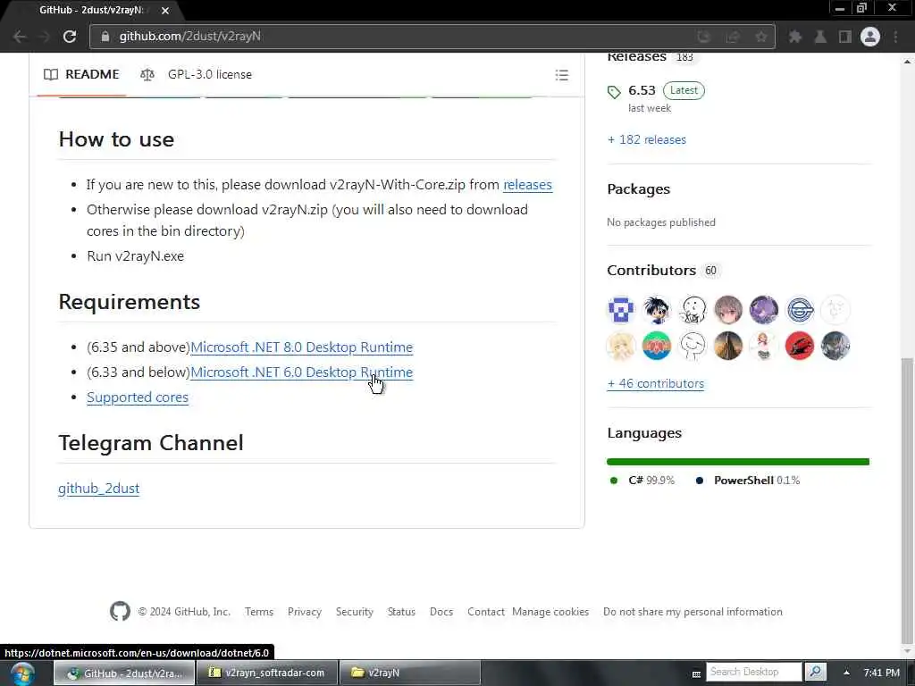Close the GitHub browser tab
The width and height of the screenshot is (915, 686).
[x=165, y=11]
